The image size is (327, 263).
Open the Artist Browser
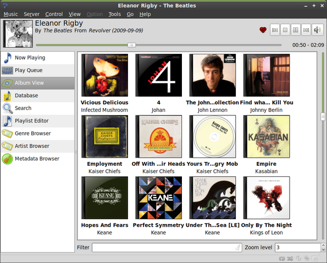37,146
